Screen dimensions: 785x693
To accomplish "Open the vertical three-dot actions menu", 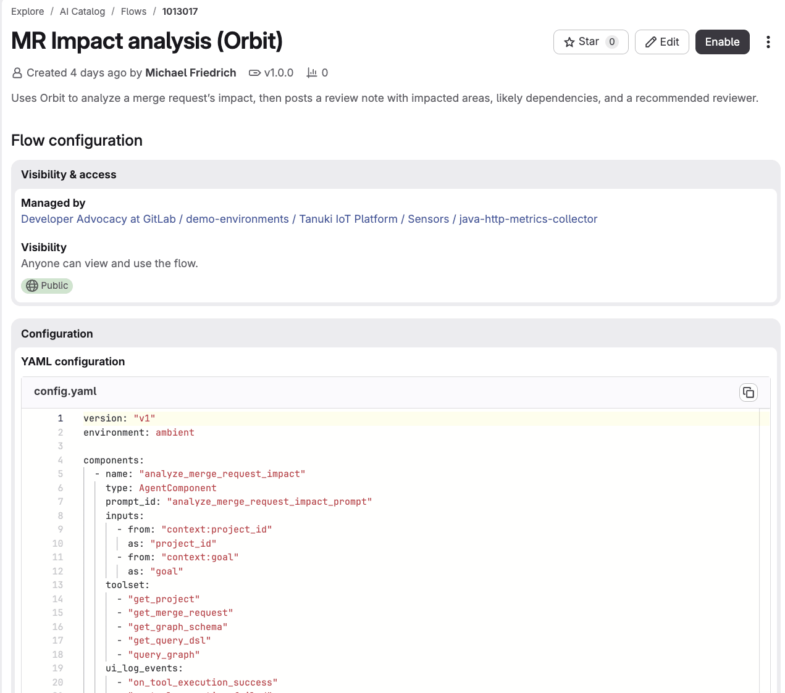I will click(x=768, y=42).
